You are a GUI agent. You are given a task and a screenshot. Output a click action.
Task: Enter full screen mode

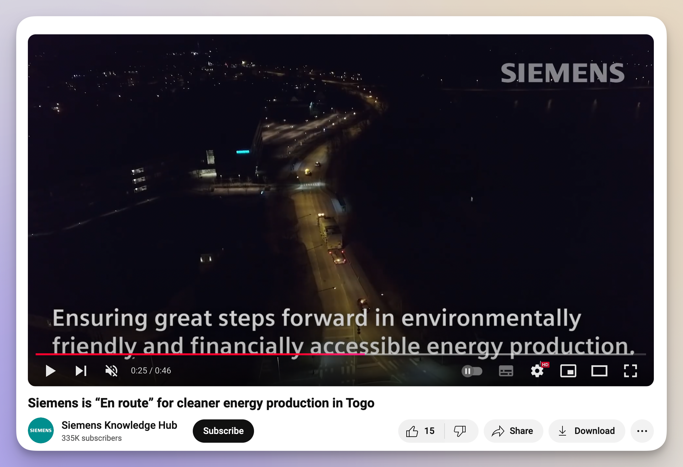630,371
